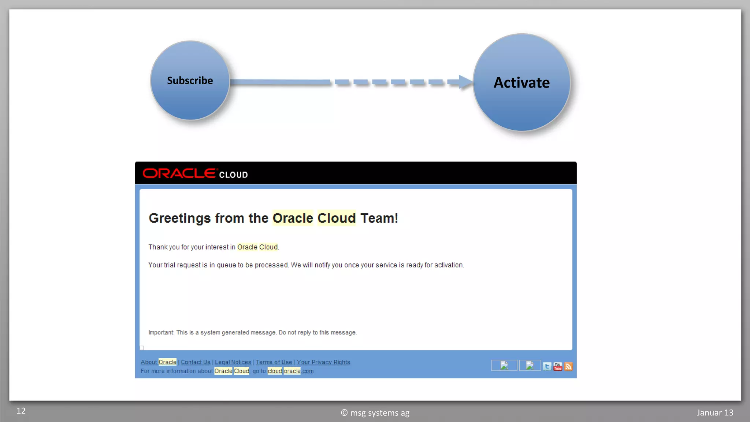
Task: Click the RSS feed icon
Action: point(568,366)
